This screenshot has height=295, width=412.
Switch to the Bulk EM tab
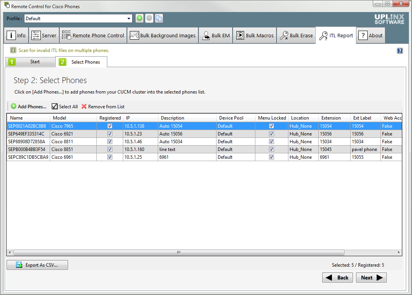216,35
